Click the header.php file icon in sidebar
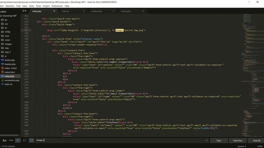This screenshot has height=148, width=264. pyautogui.click(x=2, y=64)
